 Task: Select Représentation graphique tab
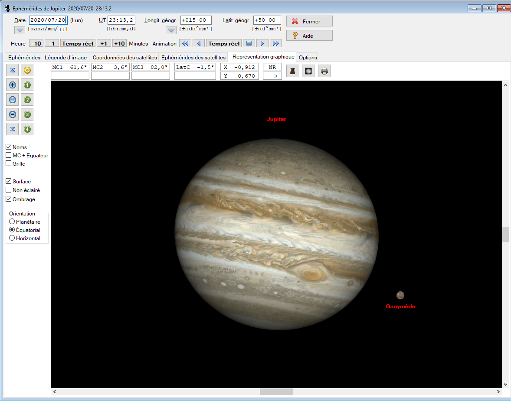263,57
